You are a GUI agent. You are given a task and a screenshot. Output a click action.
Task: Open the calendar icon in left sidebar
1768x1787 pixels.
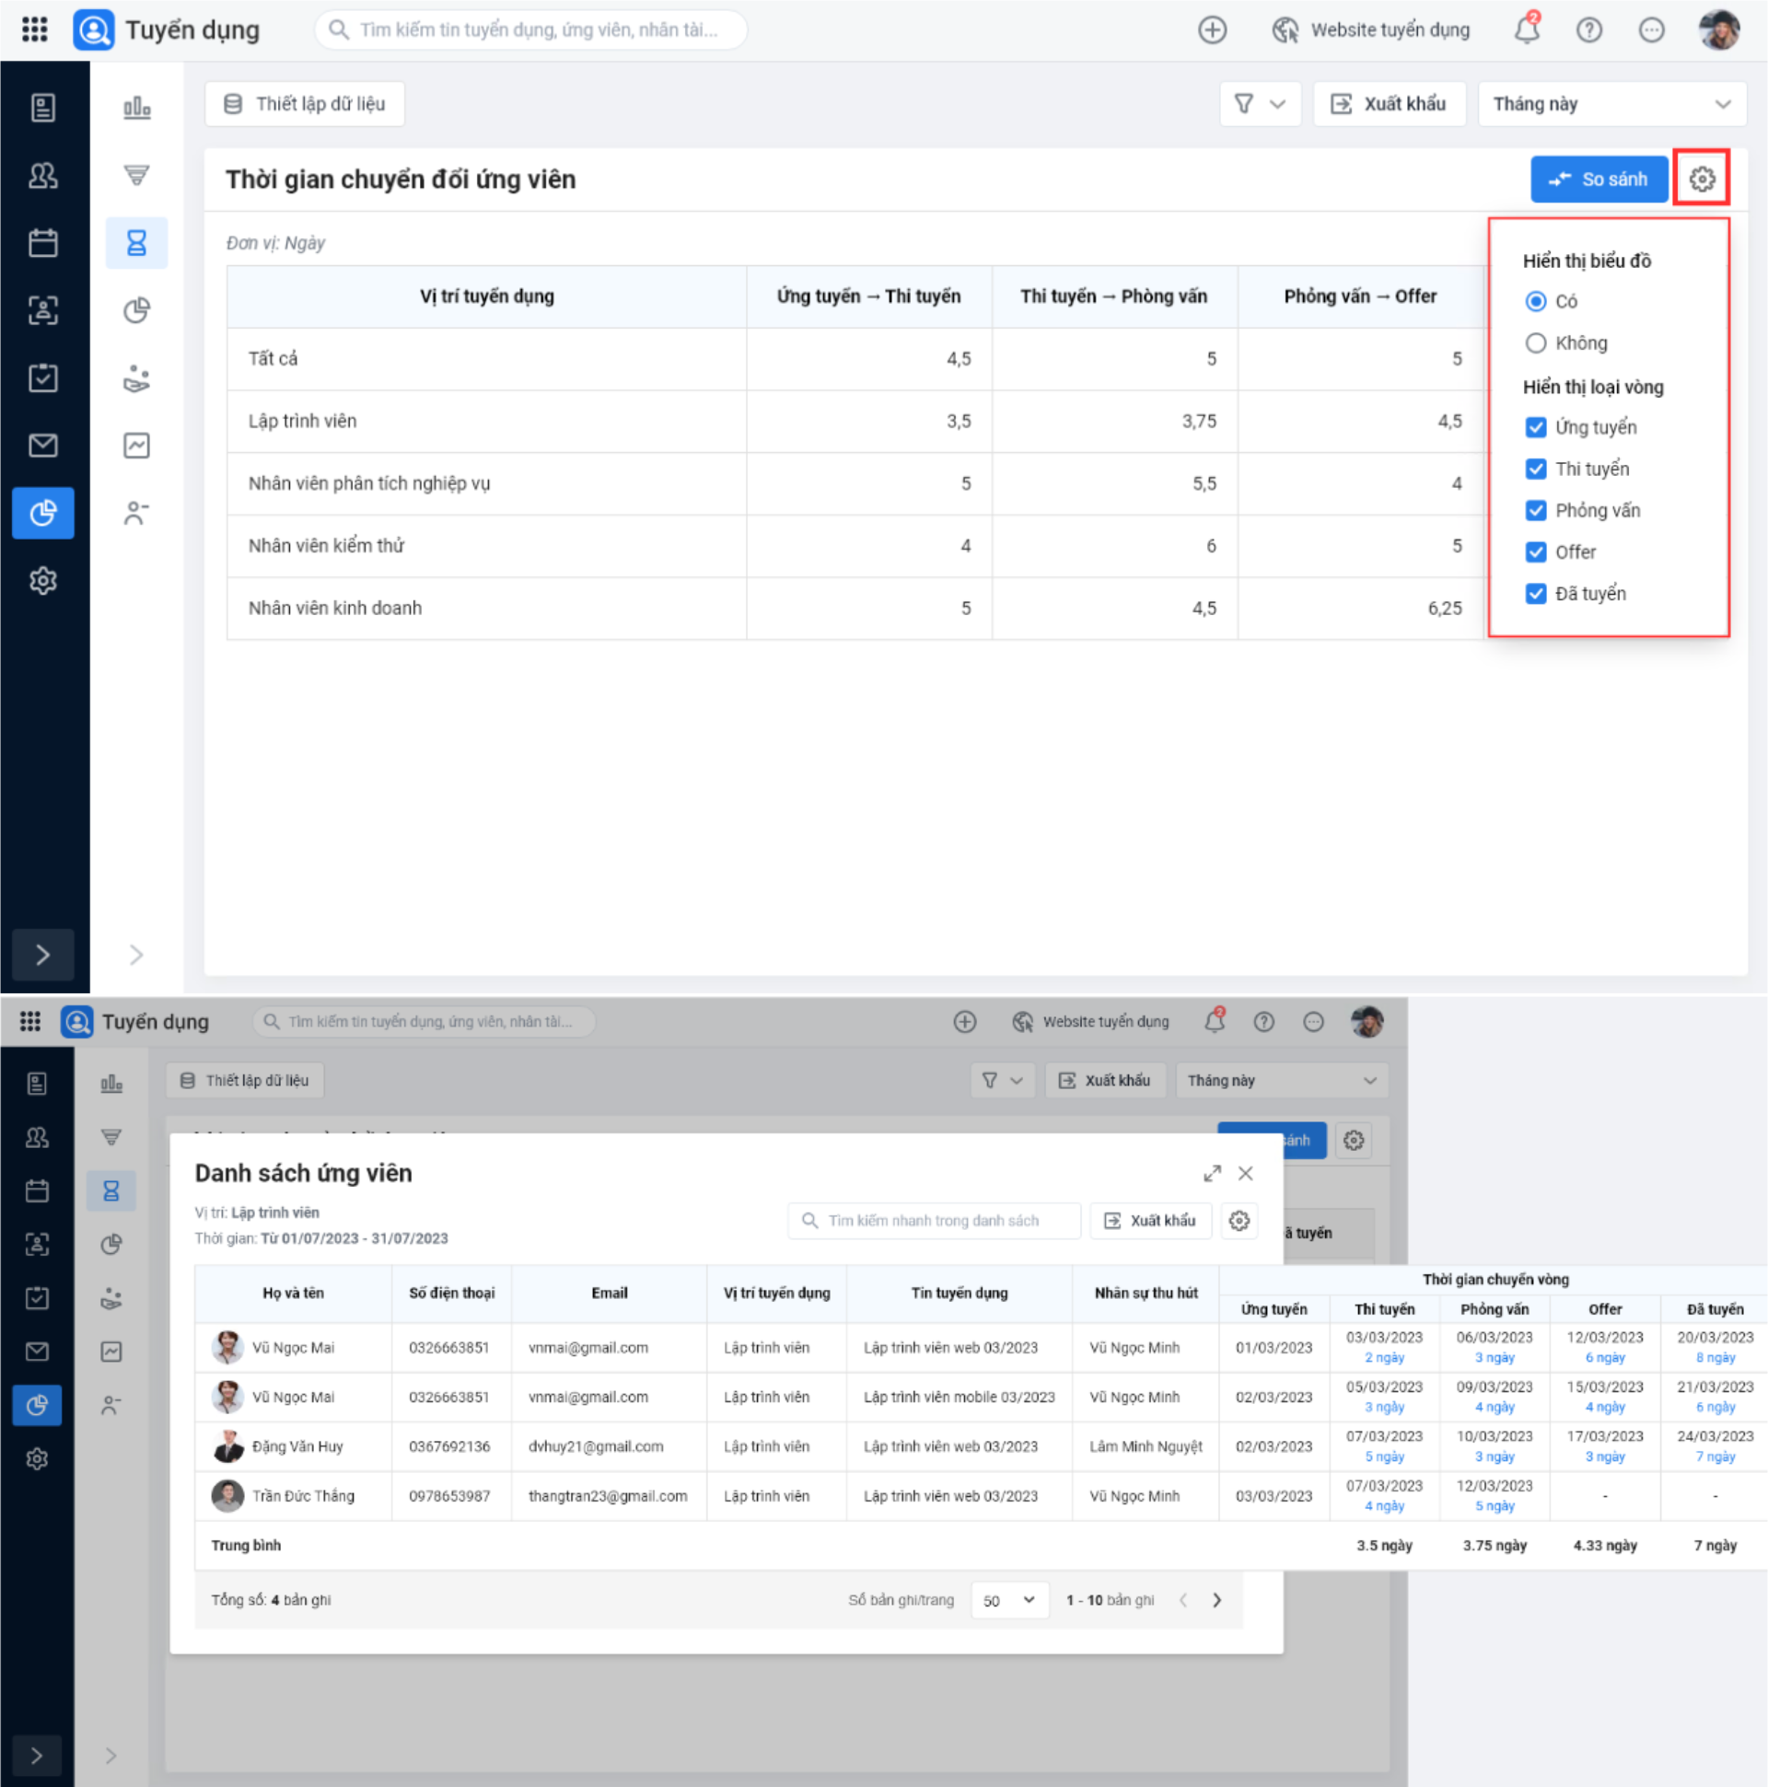coord(42,243)
